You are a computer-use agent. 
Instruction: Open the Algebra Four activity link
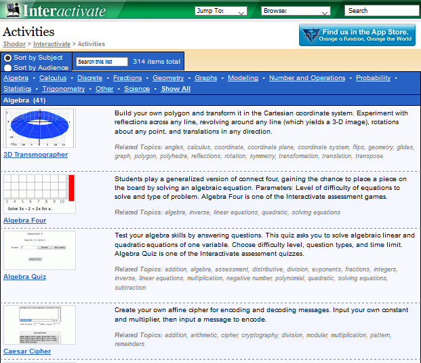[24, 221]
